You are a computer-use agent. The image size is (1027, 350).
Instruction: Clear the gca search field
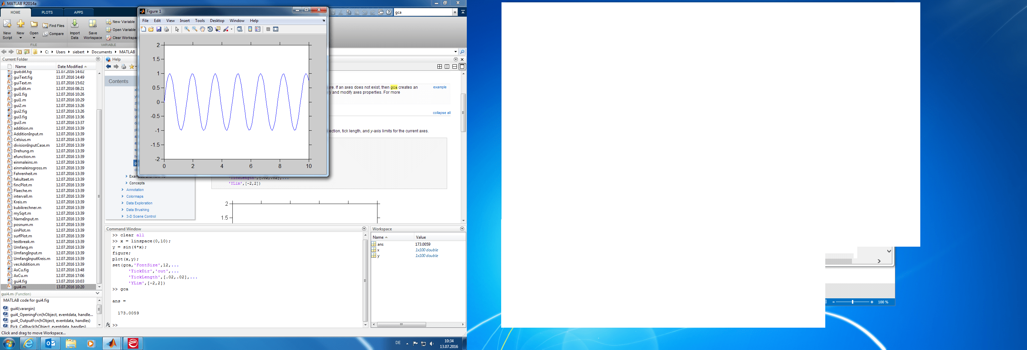click(455, 12)
